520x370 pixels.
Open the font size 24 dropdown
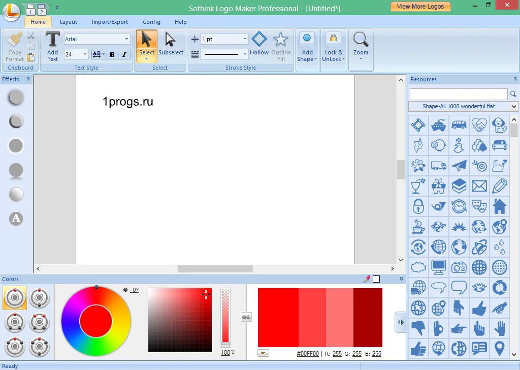pos(85,54)
